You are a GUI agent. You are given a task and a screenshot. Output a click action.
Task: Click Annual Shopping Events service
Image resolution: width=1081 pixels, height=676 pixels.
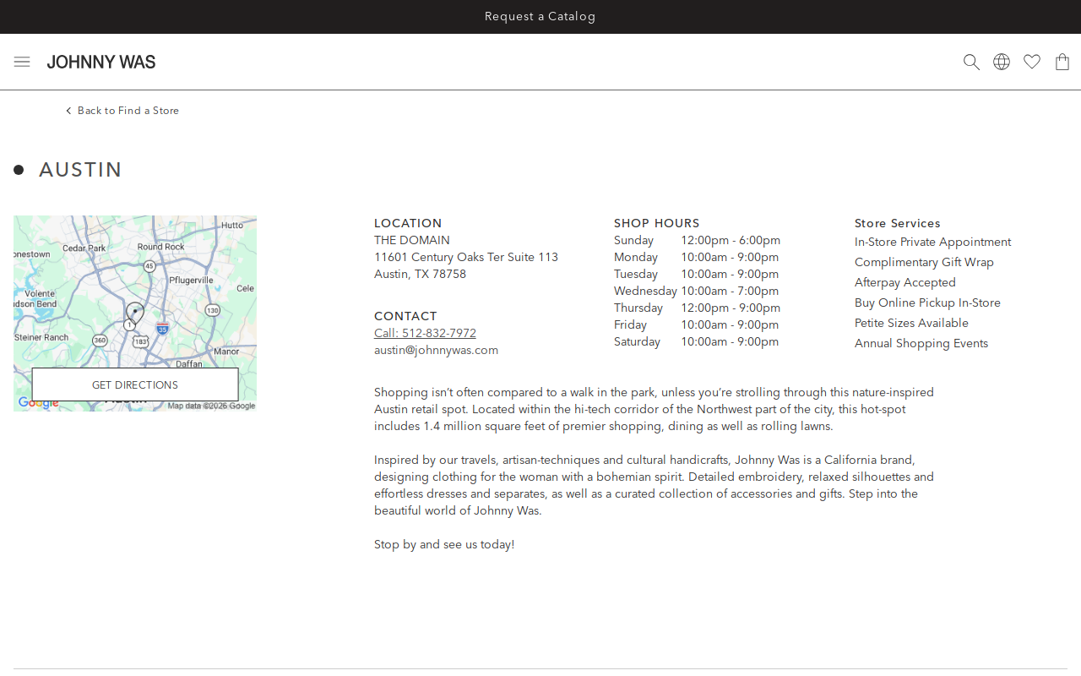(x=921, y=344)
